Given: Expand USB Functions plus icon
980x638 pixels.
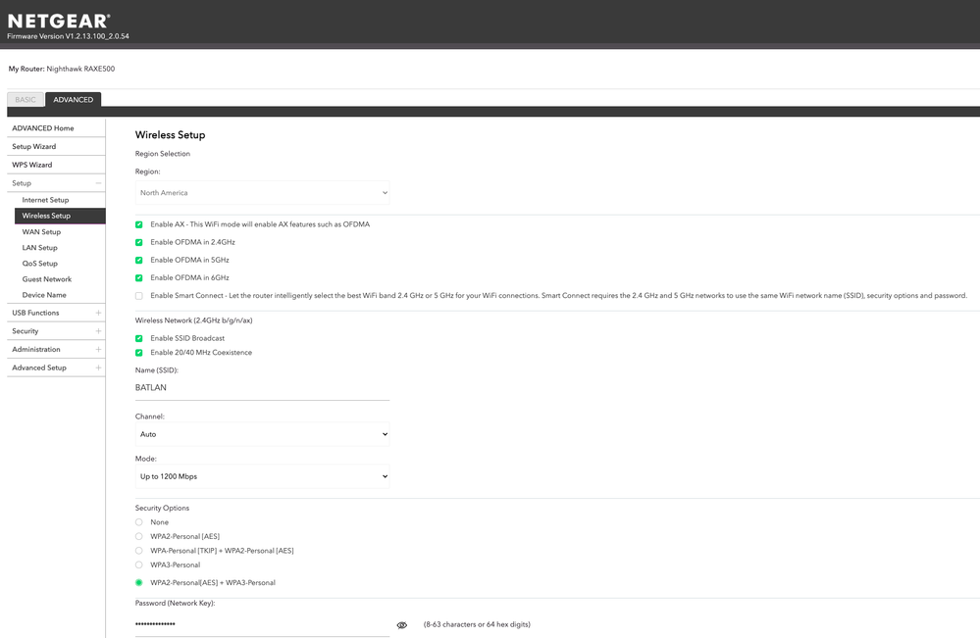Looking at the screenshot, I should [x=98, y=313].
